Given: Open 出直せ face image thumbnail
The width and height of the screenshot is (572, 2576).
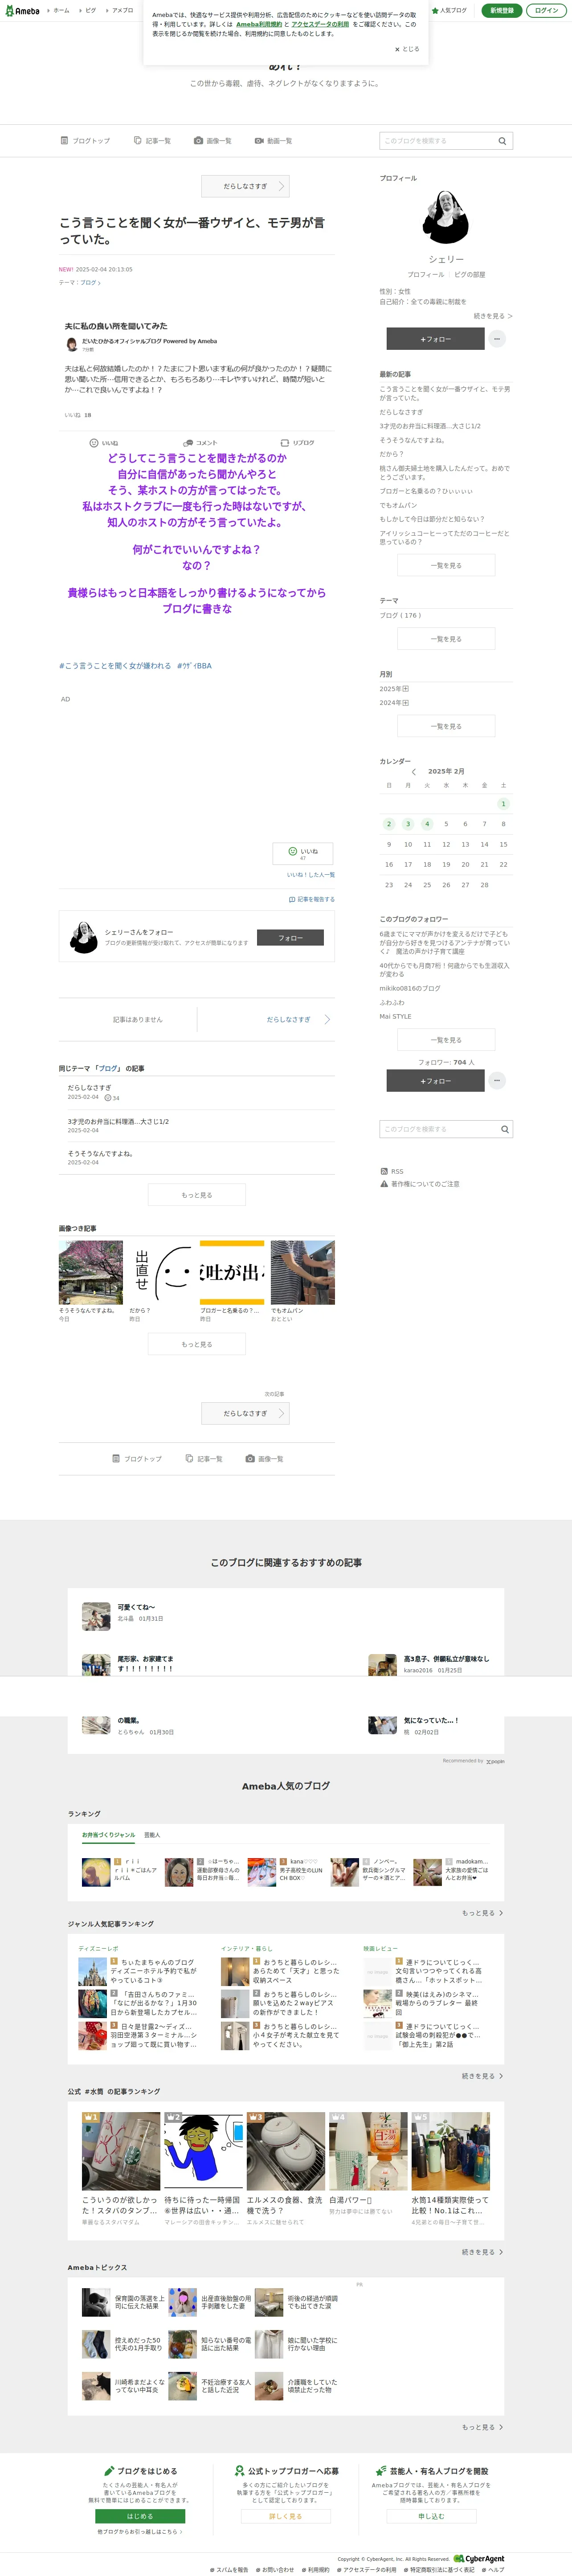Looking at the screenshot, I should (161, 1273).
